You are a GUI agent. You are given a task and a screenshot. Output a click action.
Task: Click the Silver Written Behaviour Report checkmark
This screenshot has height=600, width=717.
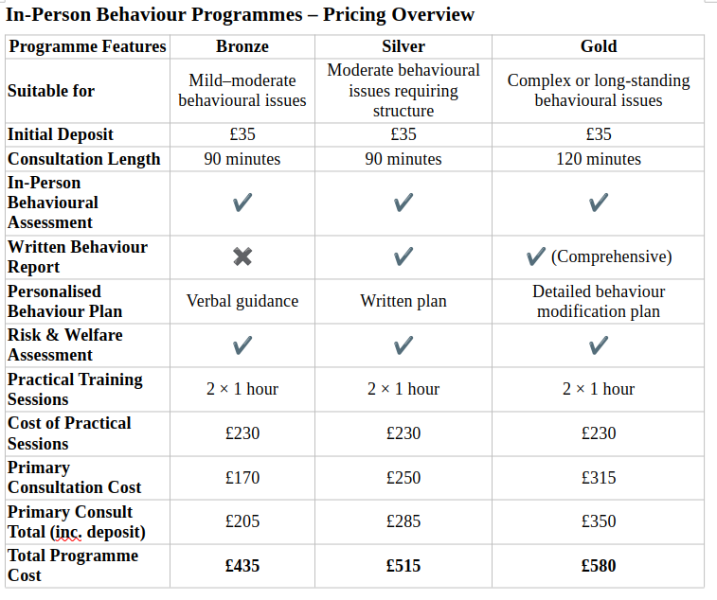coord(403,256)
